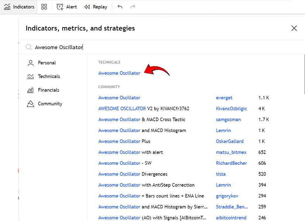Open the indicator templates grid icon
Screen dimensions: 305x221
pyautogui.click(x=44, y=7)
